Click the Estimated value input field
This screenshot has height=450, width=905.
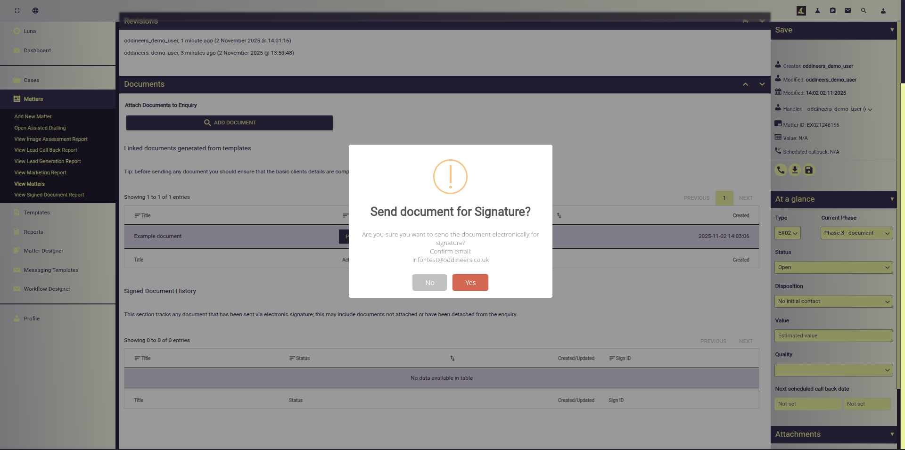click(x=833, y=336)
